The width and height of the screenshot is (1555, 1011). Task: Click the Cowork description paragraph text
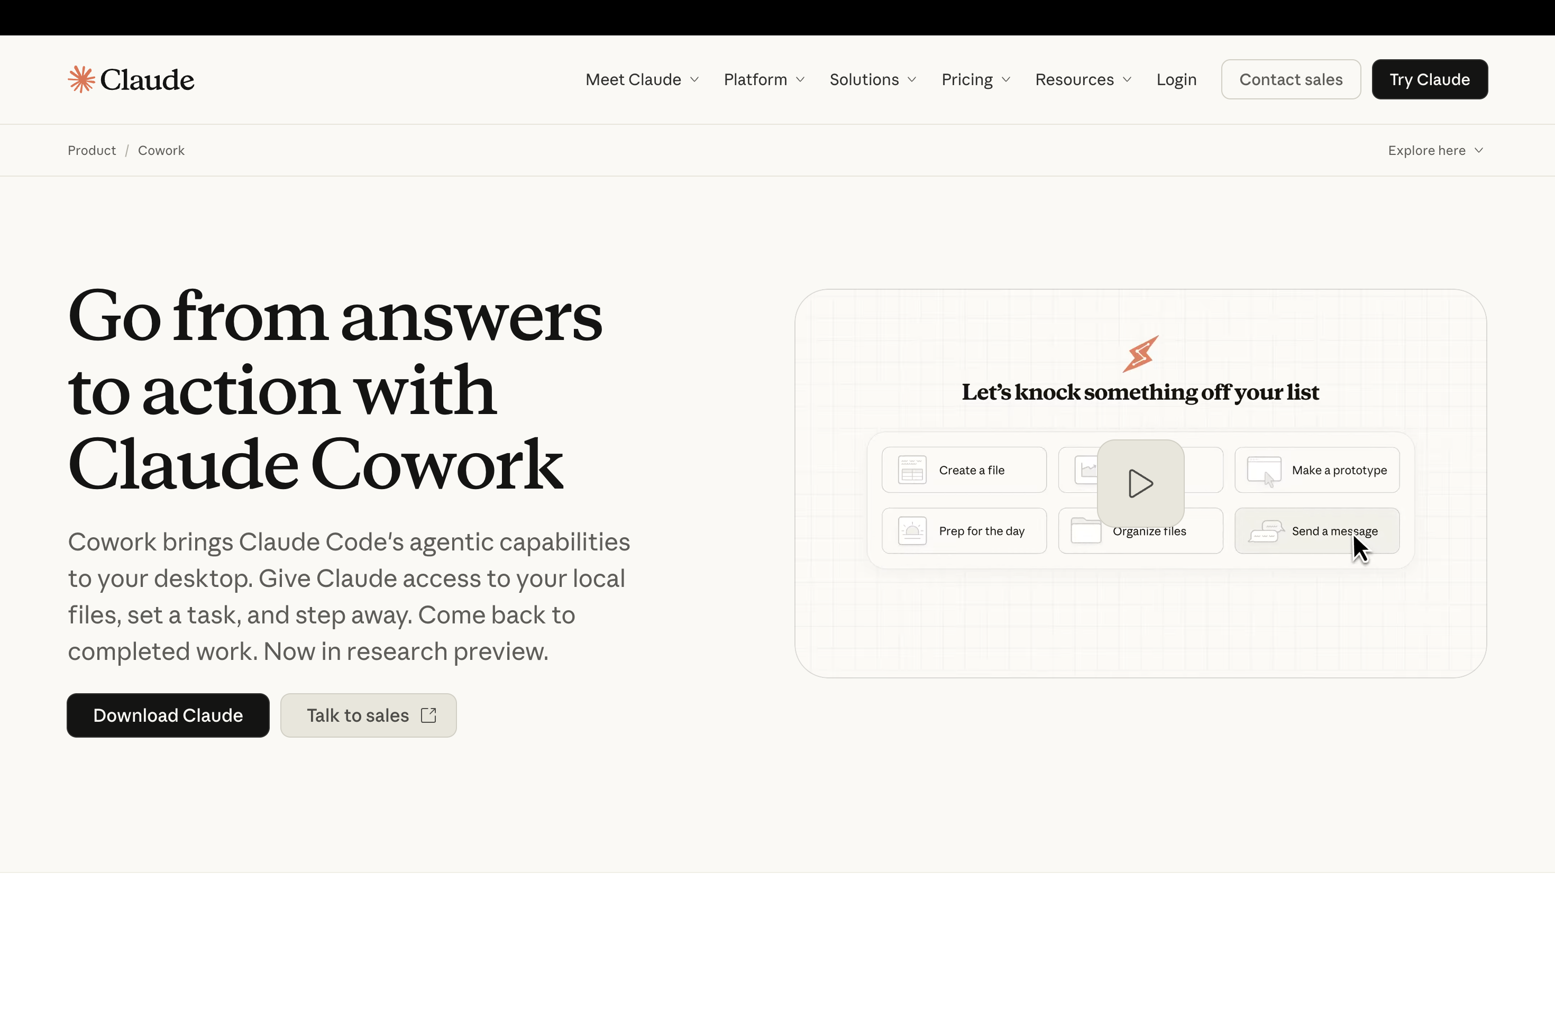pos(349,596)
